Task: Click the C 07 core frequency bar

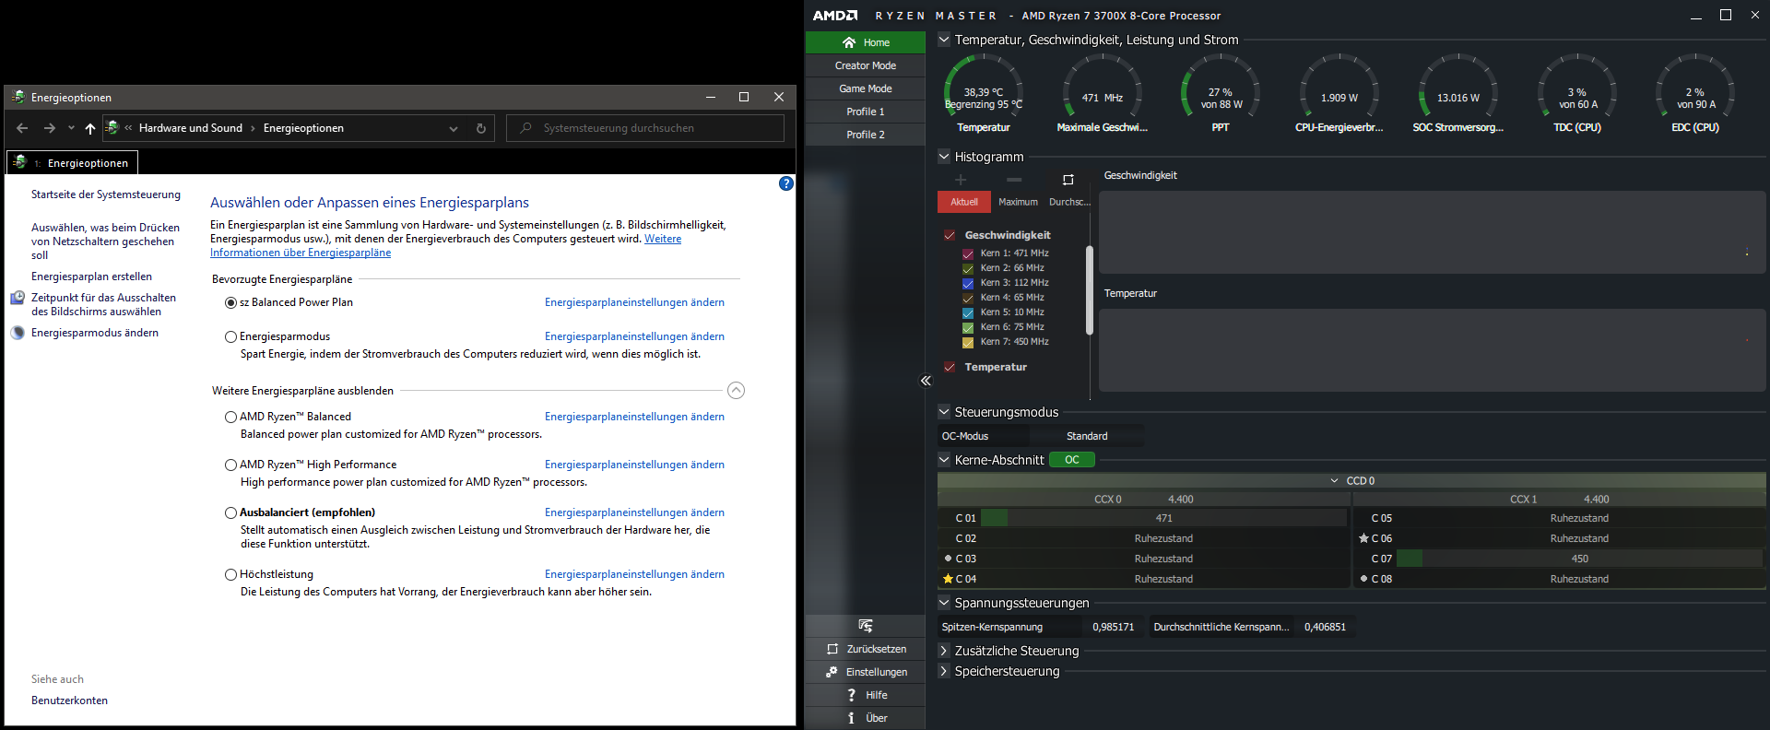Action: point(1579,559)
